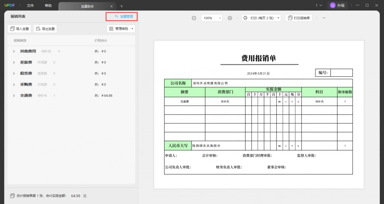Click the 64.98 total amount field
The image size is (384, 204).
tap(75, 196)
